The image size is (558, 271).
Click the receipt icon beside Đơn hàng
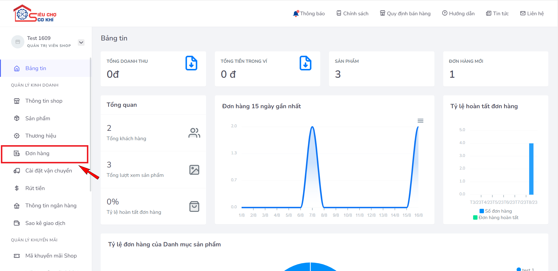17,153
